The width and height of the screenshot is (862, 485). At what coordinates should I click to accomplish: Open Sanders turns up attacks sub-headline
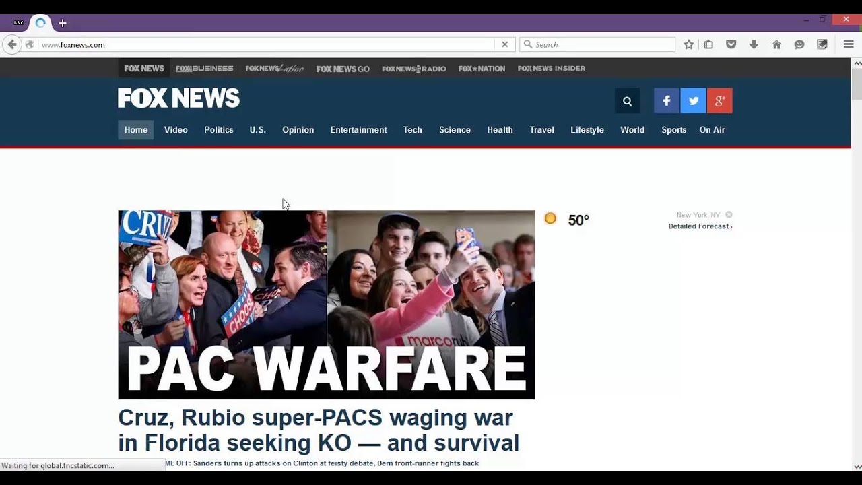[322, 463]
